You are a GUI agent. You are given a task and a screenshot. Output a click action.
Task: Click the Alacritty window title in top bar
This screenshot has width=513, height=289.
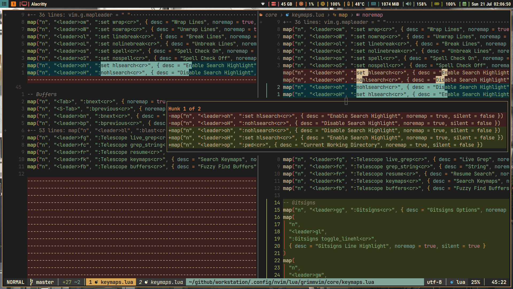point(39,4)
